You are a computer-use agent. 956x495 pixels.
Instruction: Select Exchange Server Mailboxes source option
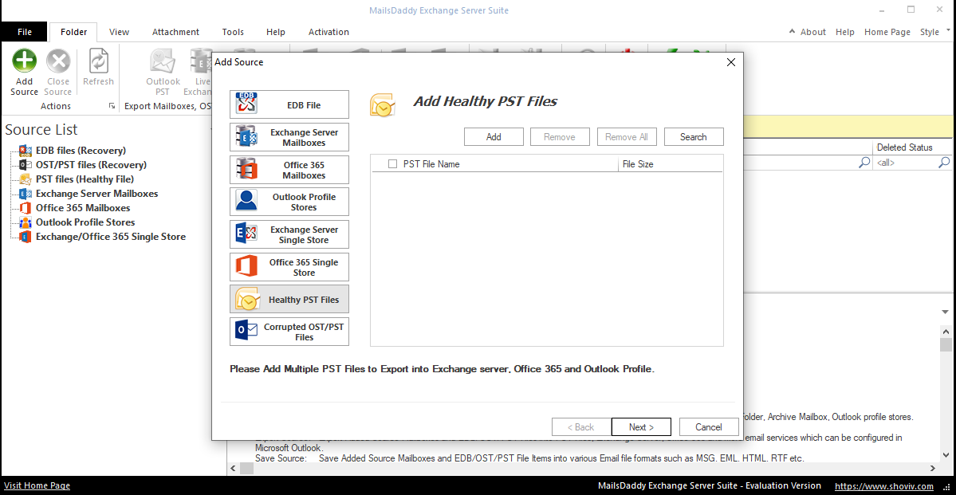pos(289,137)
